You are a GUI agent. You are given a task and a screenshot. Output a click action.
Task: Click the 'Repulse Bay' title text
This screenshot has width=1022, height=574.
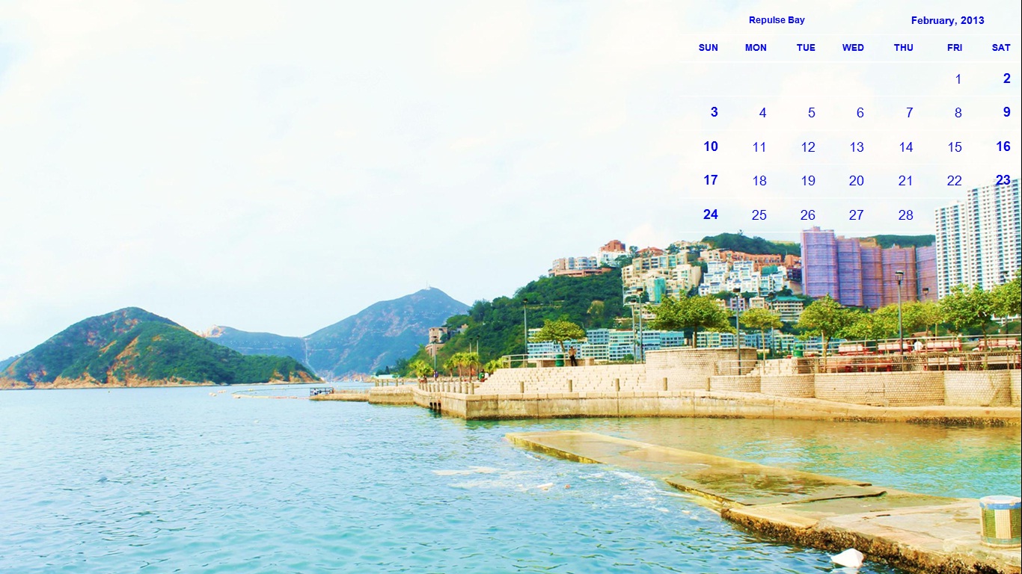[777, 20]
